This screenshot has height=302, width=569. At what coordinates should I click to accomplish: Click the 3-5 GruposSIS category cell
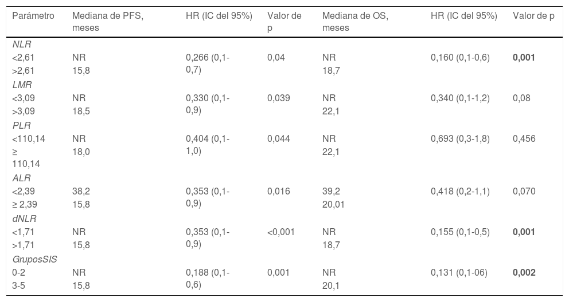click(20, 285)
